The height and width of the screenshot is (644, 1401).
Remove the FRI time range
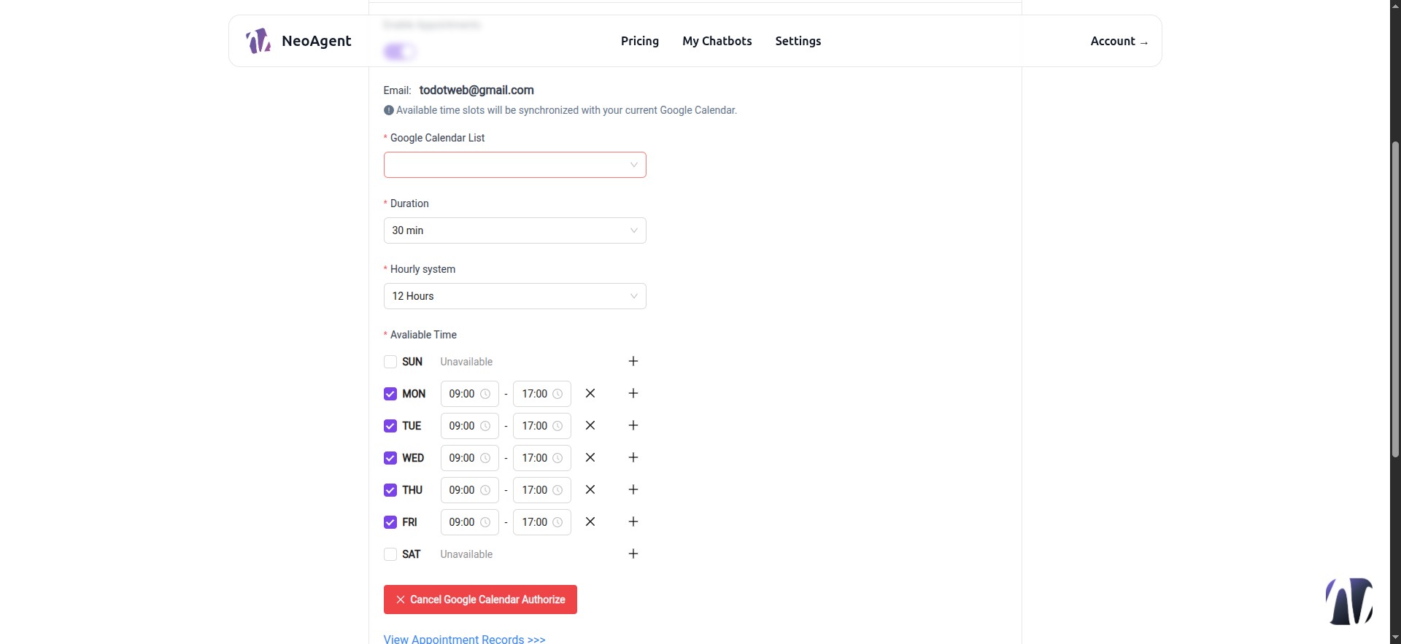[590, 521]
